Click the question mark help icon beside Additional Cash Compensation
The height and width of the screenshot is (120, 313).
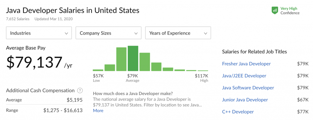coord(80,91)
